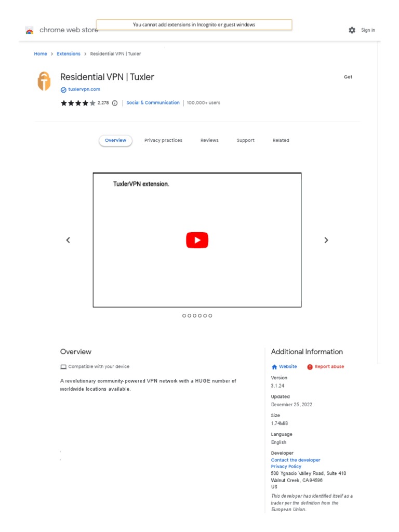The width and height of the screenshot is (399, 532).
Task: Open the Privacy Policy link
Action: click(x=286, y=467)
